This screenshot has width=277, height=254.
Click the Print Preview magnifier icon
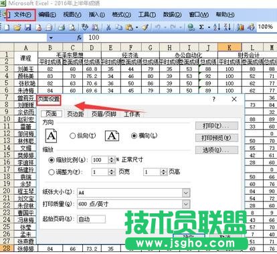pyautogui.click(x=72, y=27)
